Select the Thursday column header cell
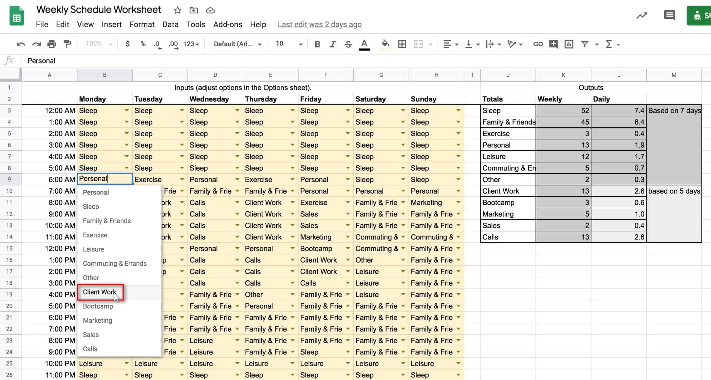711x380 pixels. click(271, 99)
